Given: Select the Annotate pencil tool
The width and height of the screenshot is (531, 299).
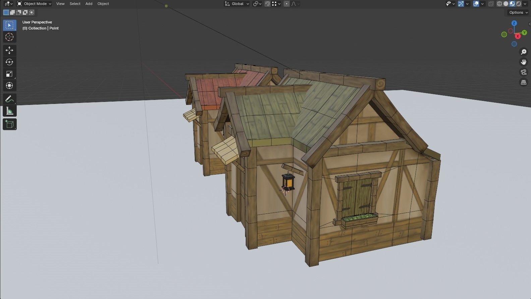Looking at the screenshot, I should [9, 99].
